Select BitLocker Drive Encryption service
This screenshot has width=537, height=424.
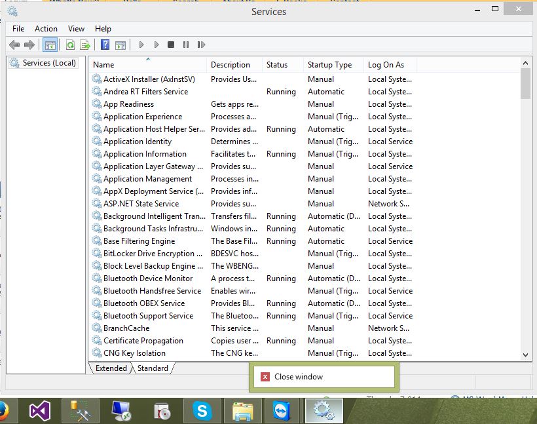point(252,254)
